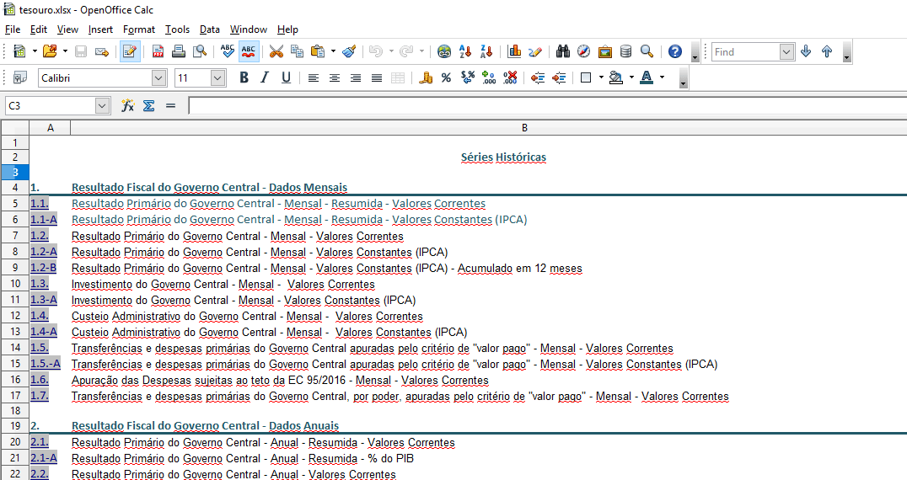Image resolution: width=907 pixels, height=480 pixels.
Task: Toggle Bold formatting
Action: 244,77
